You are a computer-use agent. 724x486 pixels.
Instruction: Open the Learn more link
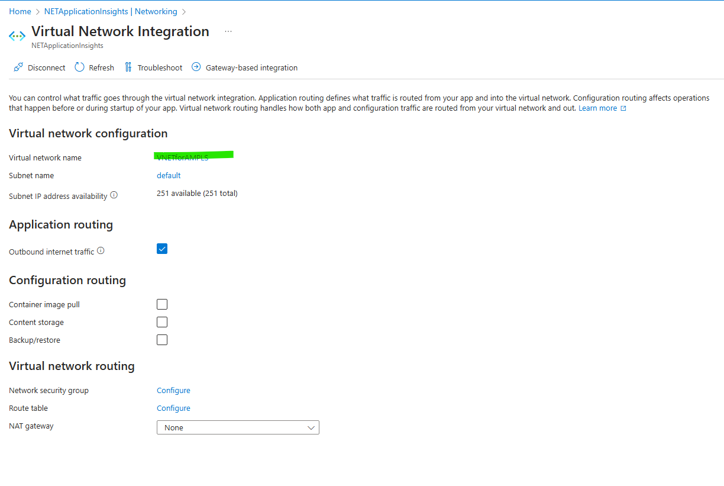pyautogui.click(x=598, y=108)
